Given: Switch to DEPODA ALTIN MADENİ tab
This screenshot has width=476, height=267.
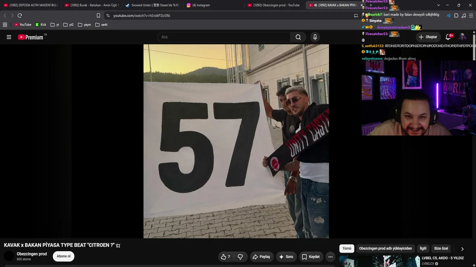Looking at the screenshot, I should pyautogui.click(x=31, y=5).
